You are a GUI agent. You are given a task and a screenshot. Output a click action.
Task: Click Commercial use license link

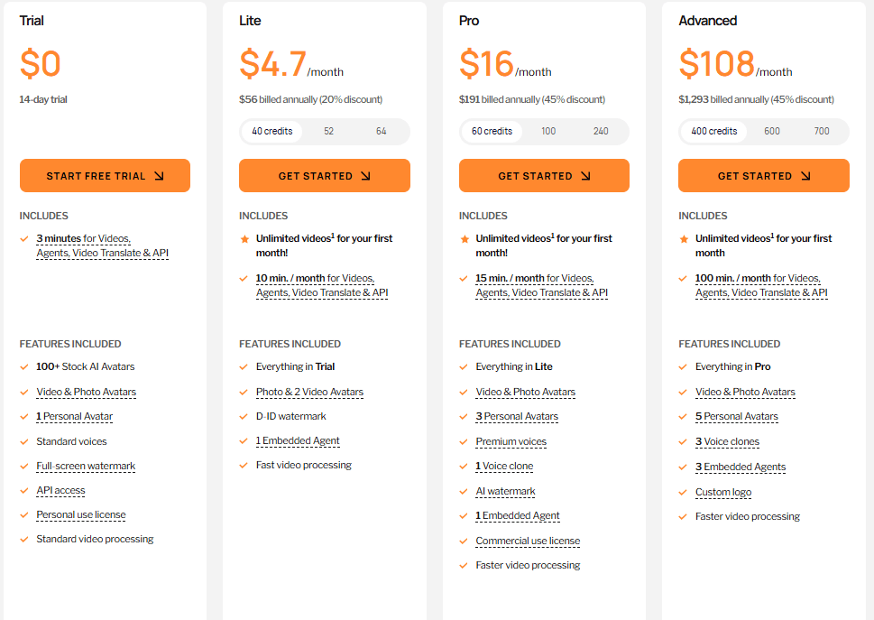(x=528, y=541)
